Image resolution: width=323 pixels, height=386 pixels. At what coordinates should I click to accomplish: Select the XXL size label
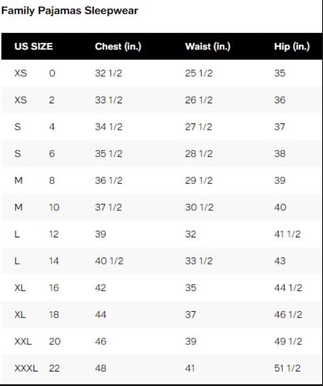(23, 341)
